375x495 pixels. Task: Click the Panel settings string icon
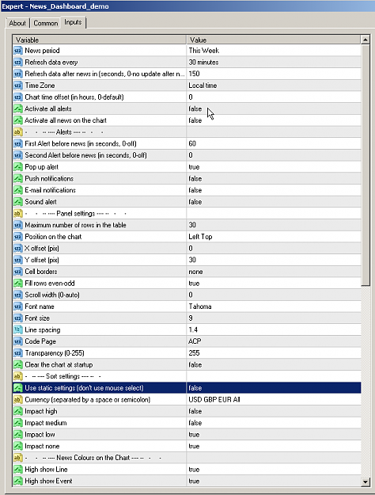[x=18, y=213]
